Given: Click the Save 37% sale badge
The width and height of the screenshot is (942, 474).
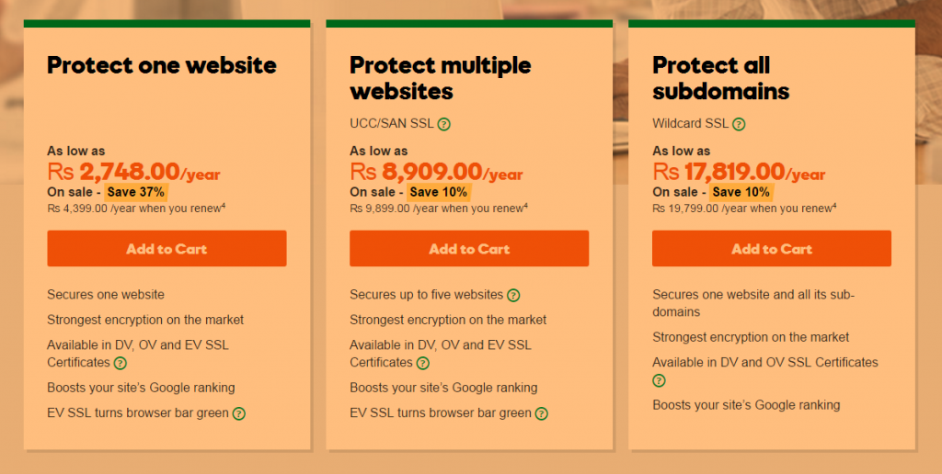Looking at the screenshot, I should click(136, 192).
